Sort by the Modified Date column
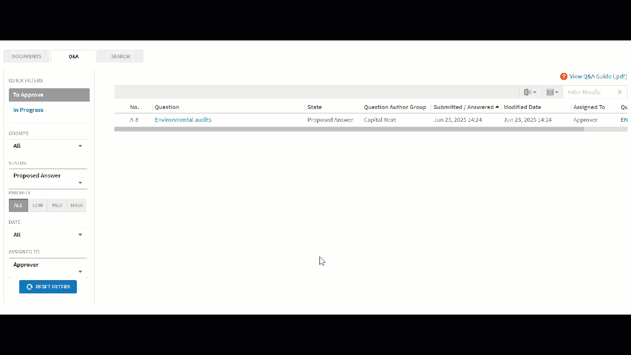 click(x=522, y=107)
